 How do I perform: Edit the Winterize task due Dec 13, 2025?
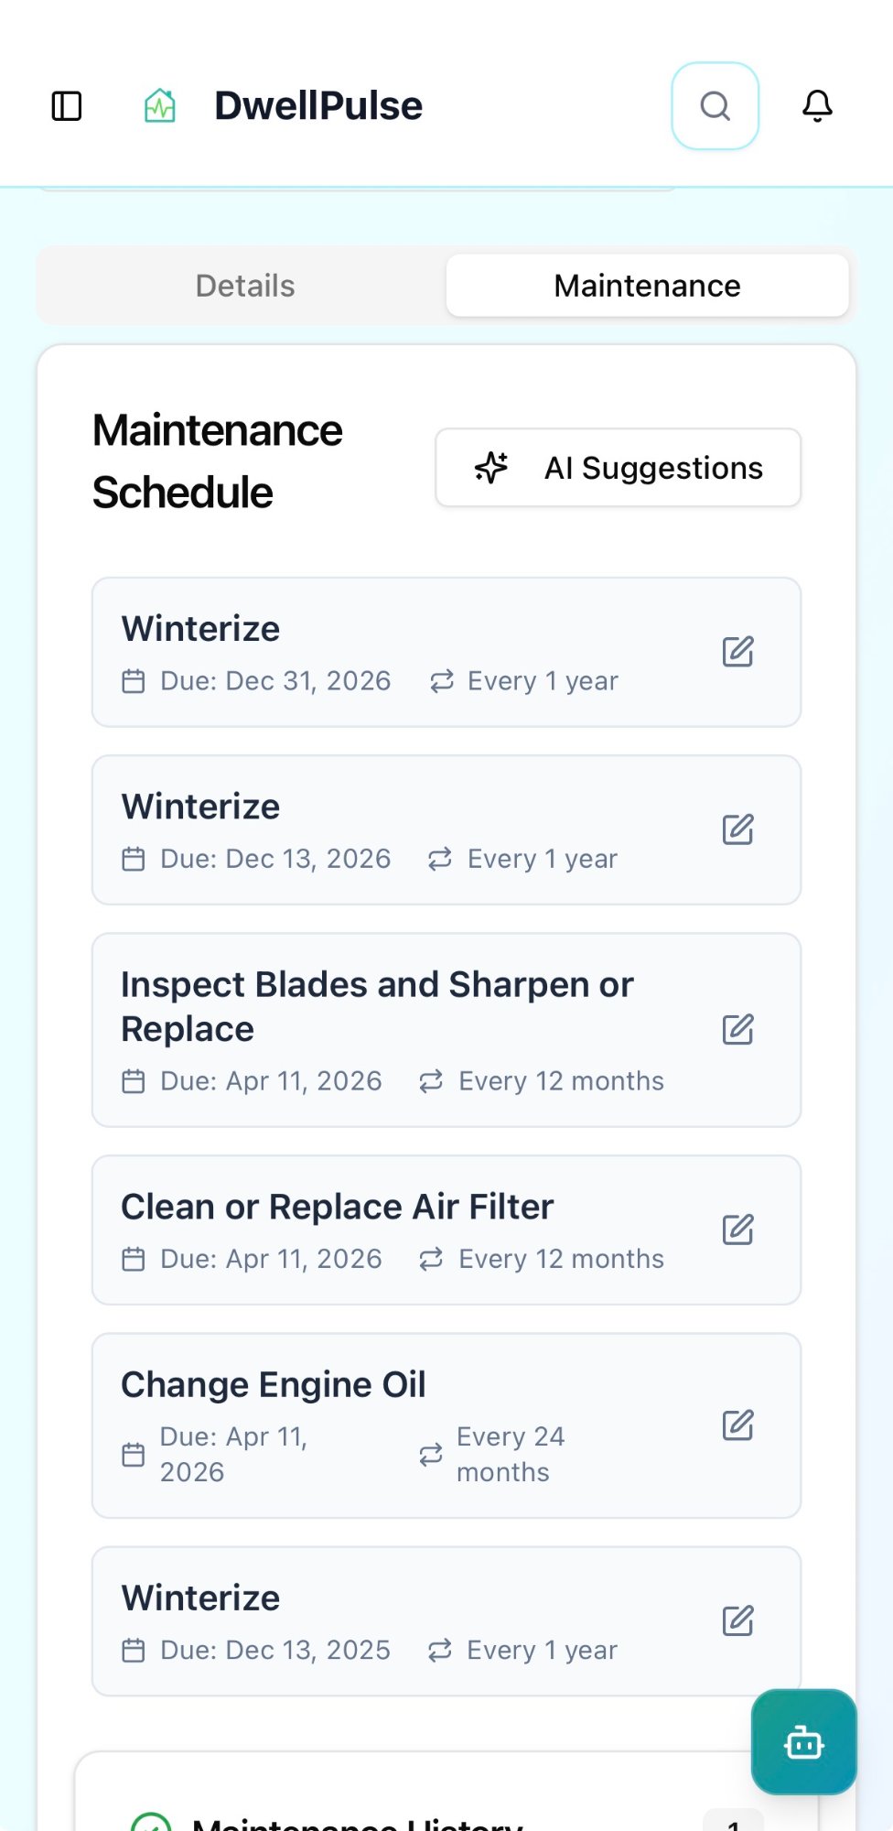click(737, 1621)
